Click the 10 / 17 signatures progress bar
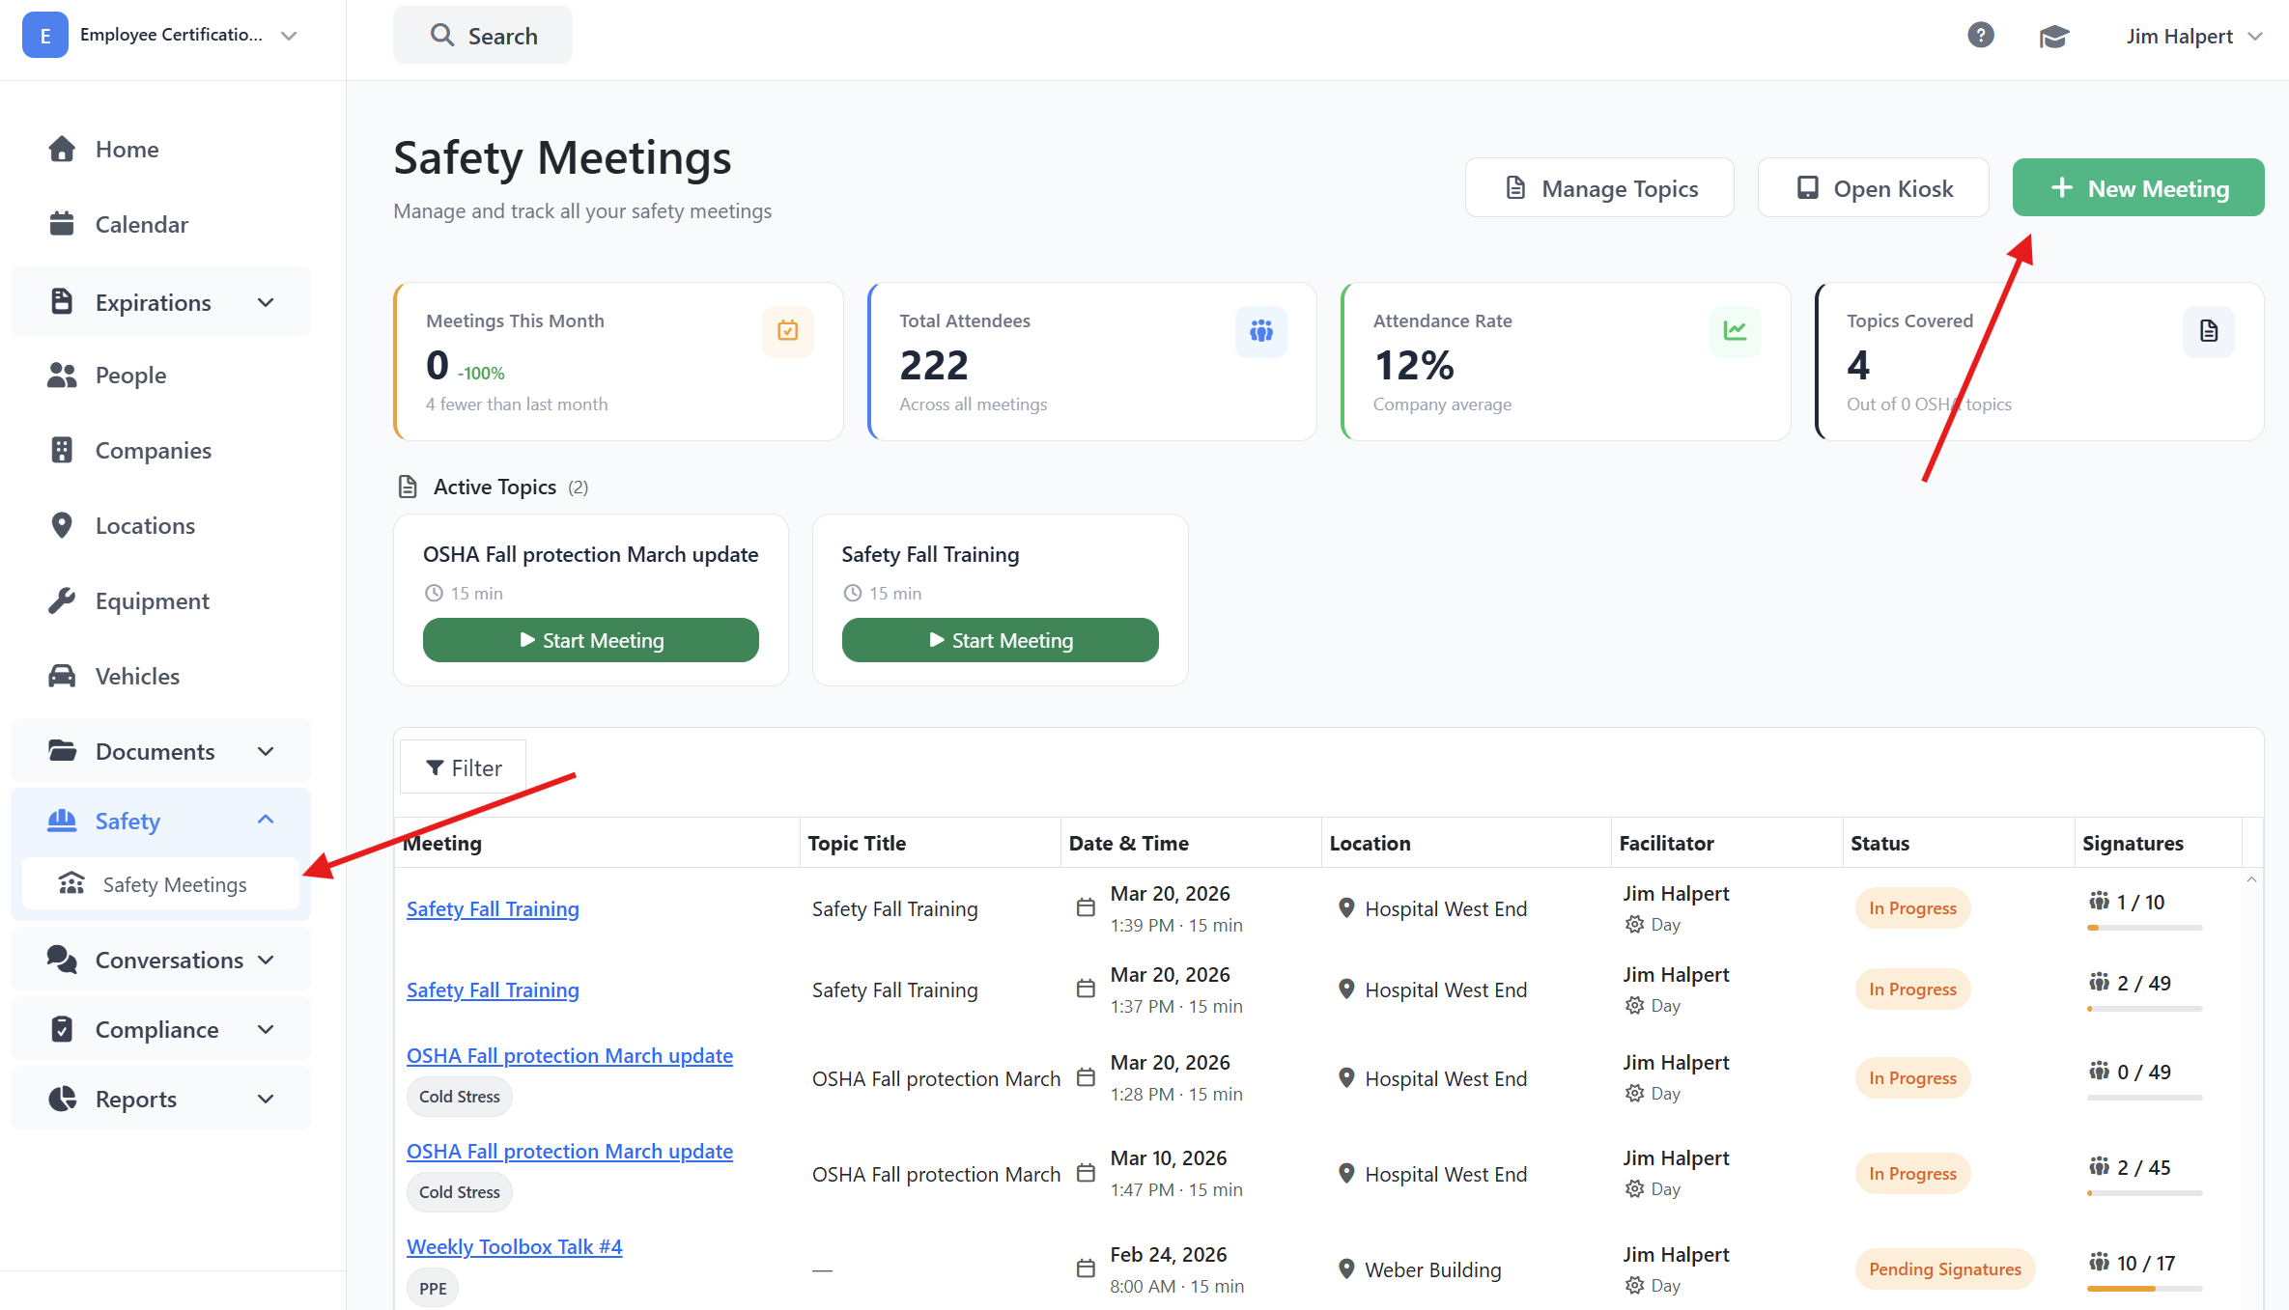Viewport: 2289px width, 1310px height. point(2144,1288)
